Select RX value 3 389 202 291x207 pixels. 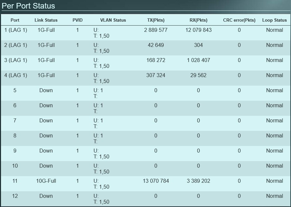pos(198,181)
